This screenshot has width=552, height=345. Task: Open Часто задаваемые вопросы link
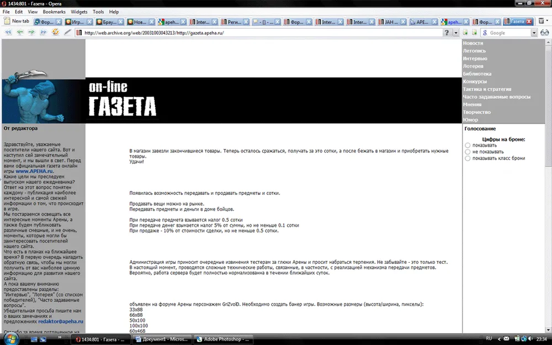[496, 97]
